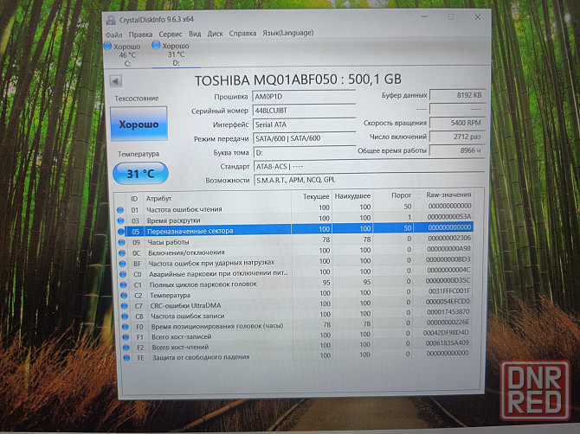The width and height of the screenshot is (580, 434).
Task: Select the Частота ошибок записи row
Action: [298, 315]
